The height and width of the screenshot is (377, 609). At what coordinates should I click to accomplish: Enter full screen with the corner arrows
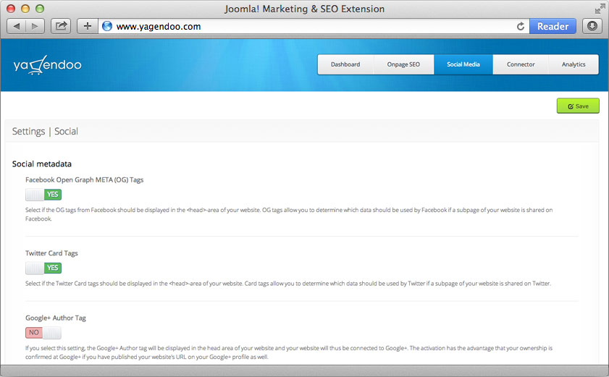point(600,9)
